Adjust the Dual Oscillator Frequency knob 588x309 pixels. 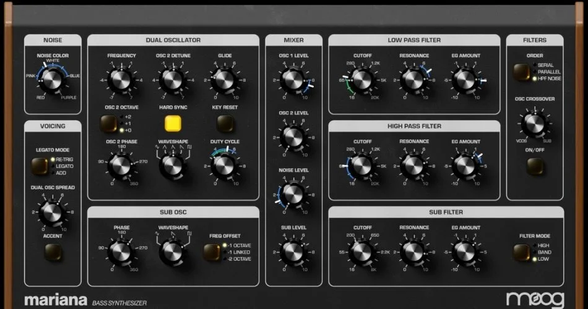(121, 79)
